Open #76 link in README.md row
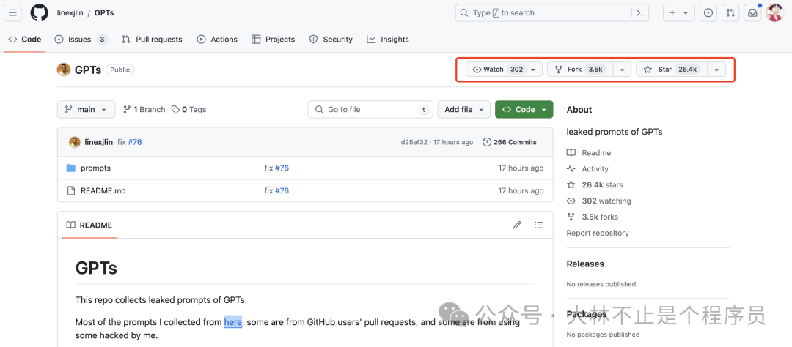 pos(282,190)
